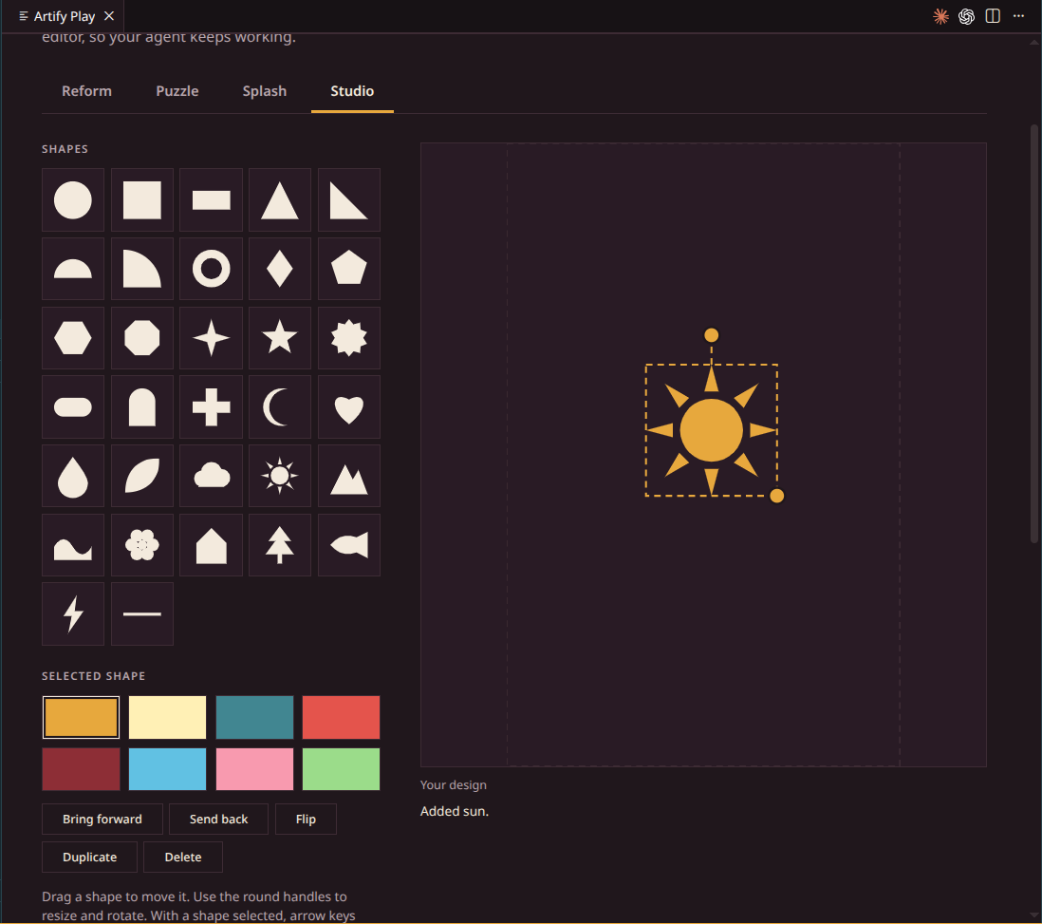Add a starburst badge shape

click(x=349, y=338)
